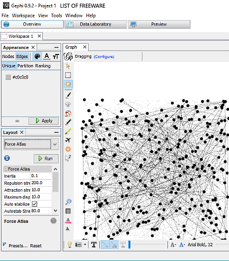Open label size mode black A dropdown
The image size is (229, 261).
[173, 245]
